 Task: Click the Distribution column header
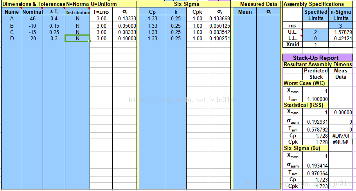[77, 12]
